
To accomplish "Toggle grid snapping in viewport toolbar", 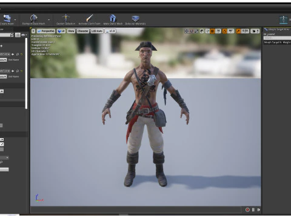I will point(212,31).
